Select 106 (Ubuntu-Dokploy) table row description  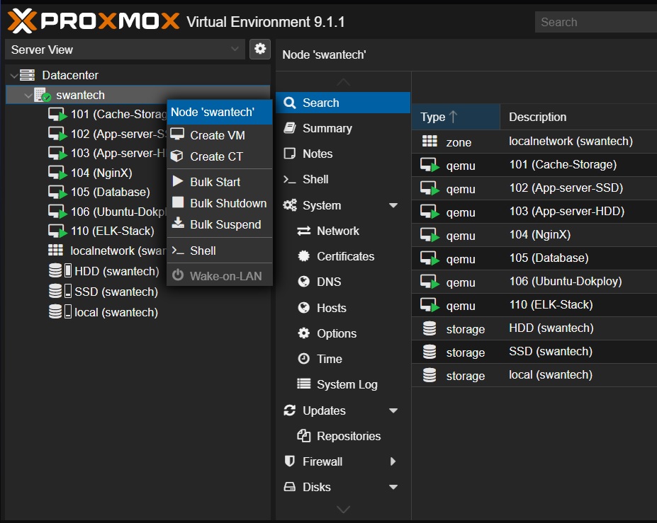pos(566,281)
